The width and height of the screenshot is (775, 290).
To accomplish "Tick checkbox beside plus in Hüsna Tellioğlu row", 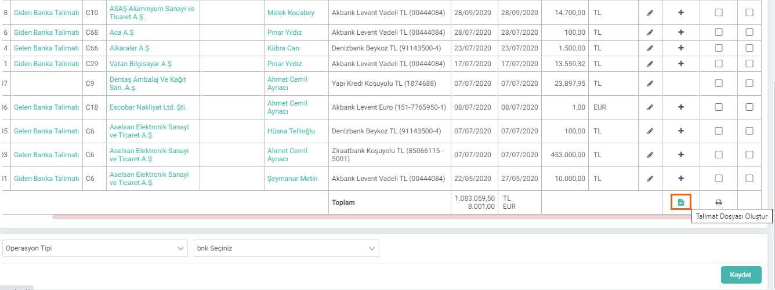I will click(719, 131).
